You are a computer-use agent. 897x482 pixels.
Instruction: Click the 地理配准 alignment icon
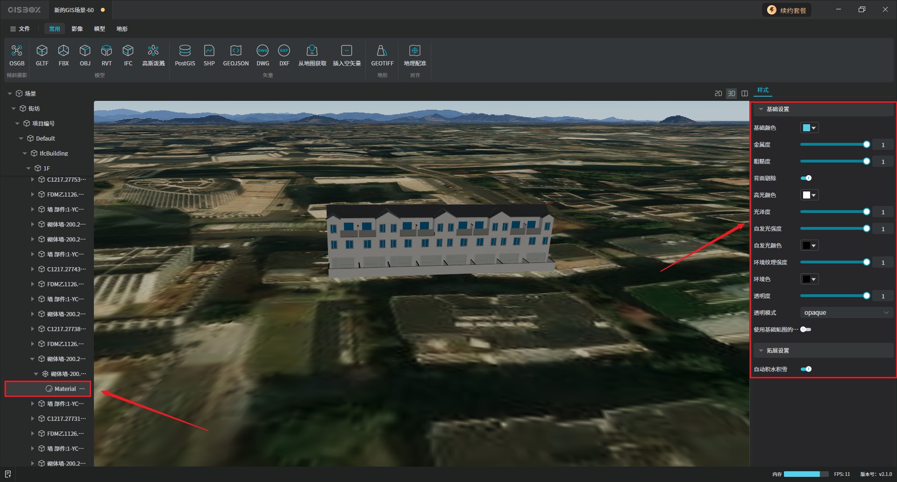(414, 50)
